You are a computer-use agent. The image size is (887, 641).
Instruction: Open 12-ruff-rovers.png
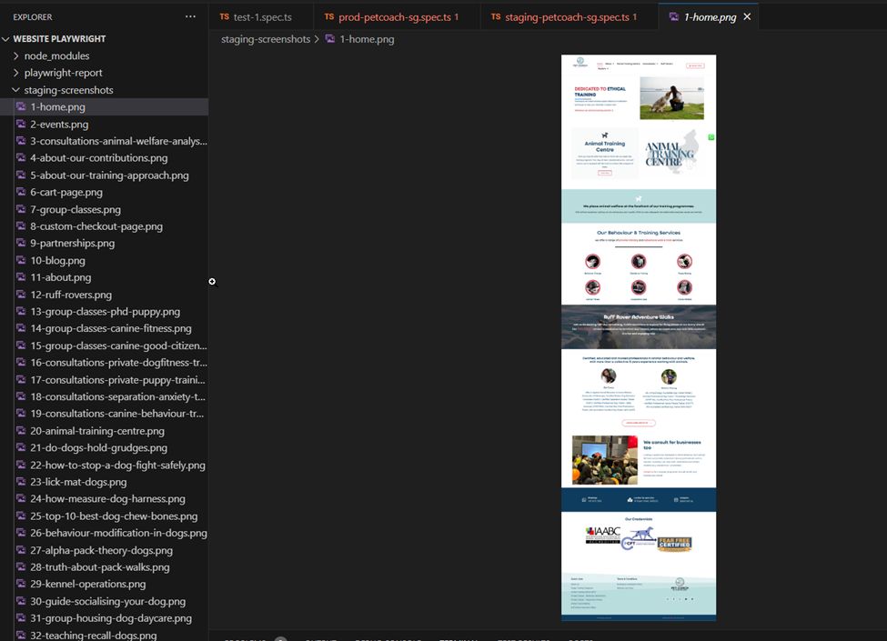click(x=104, y=295)
